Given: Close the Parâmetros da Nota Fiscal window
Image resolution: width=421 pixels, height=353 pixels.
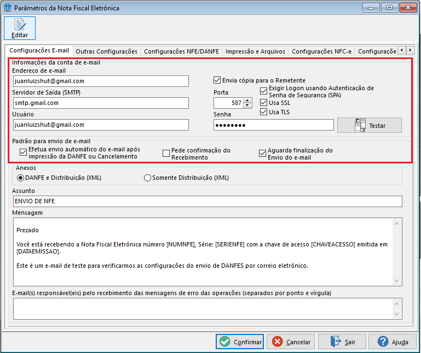Looking at the screenshot, I should coord(408,8).
